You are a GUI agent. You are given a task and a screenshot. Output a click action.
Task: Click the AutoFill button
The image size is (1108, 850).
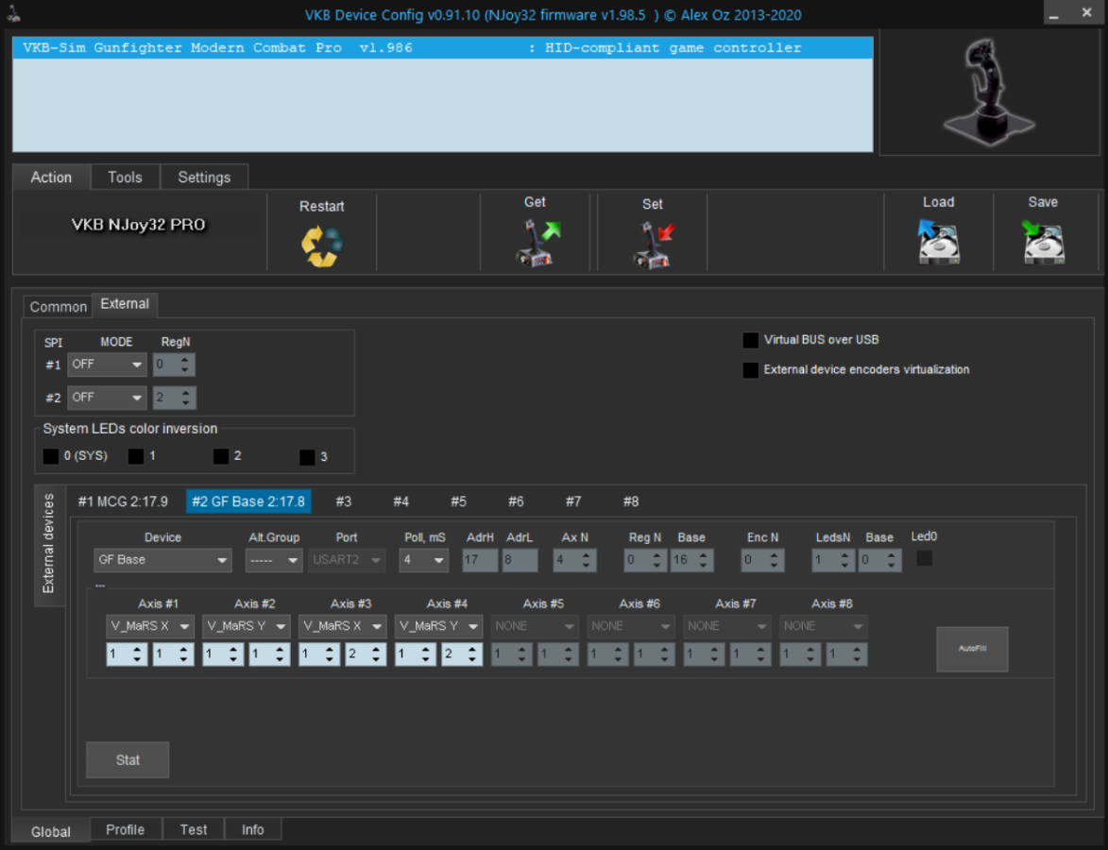[972, 649]
